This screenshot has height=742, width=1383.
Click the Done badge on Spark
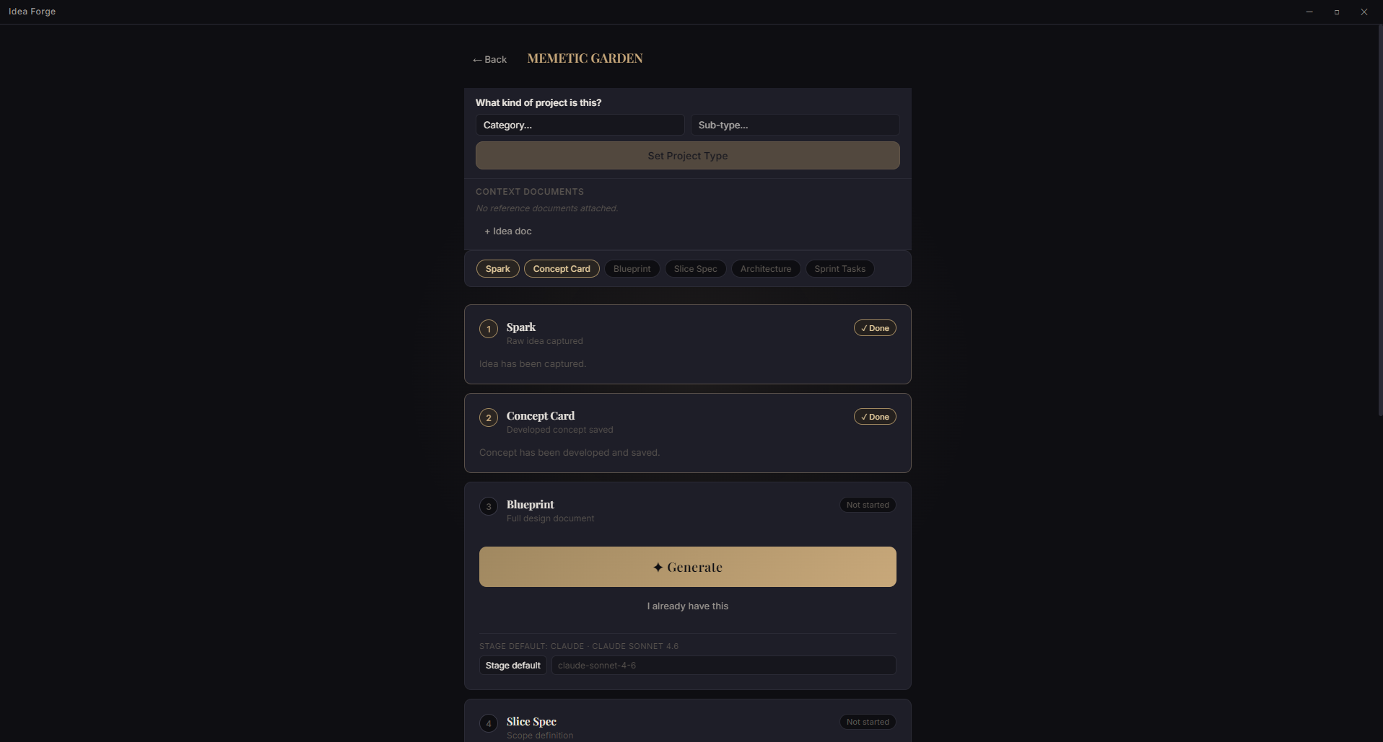875,328
